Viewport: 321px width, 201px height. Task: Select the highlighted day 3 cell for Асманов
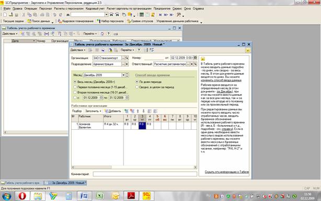pyautogui.click(x=142, y=126)
